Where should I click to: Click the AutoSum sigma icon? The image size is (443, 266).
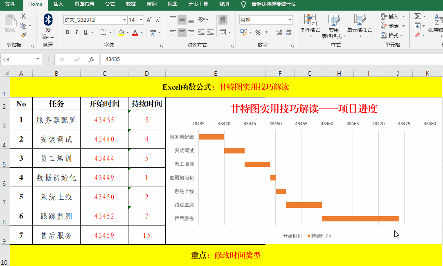pyautogui.click(x=417, y=16)
